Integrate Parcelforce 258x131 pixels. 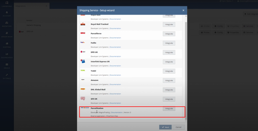169,34
